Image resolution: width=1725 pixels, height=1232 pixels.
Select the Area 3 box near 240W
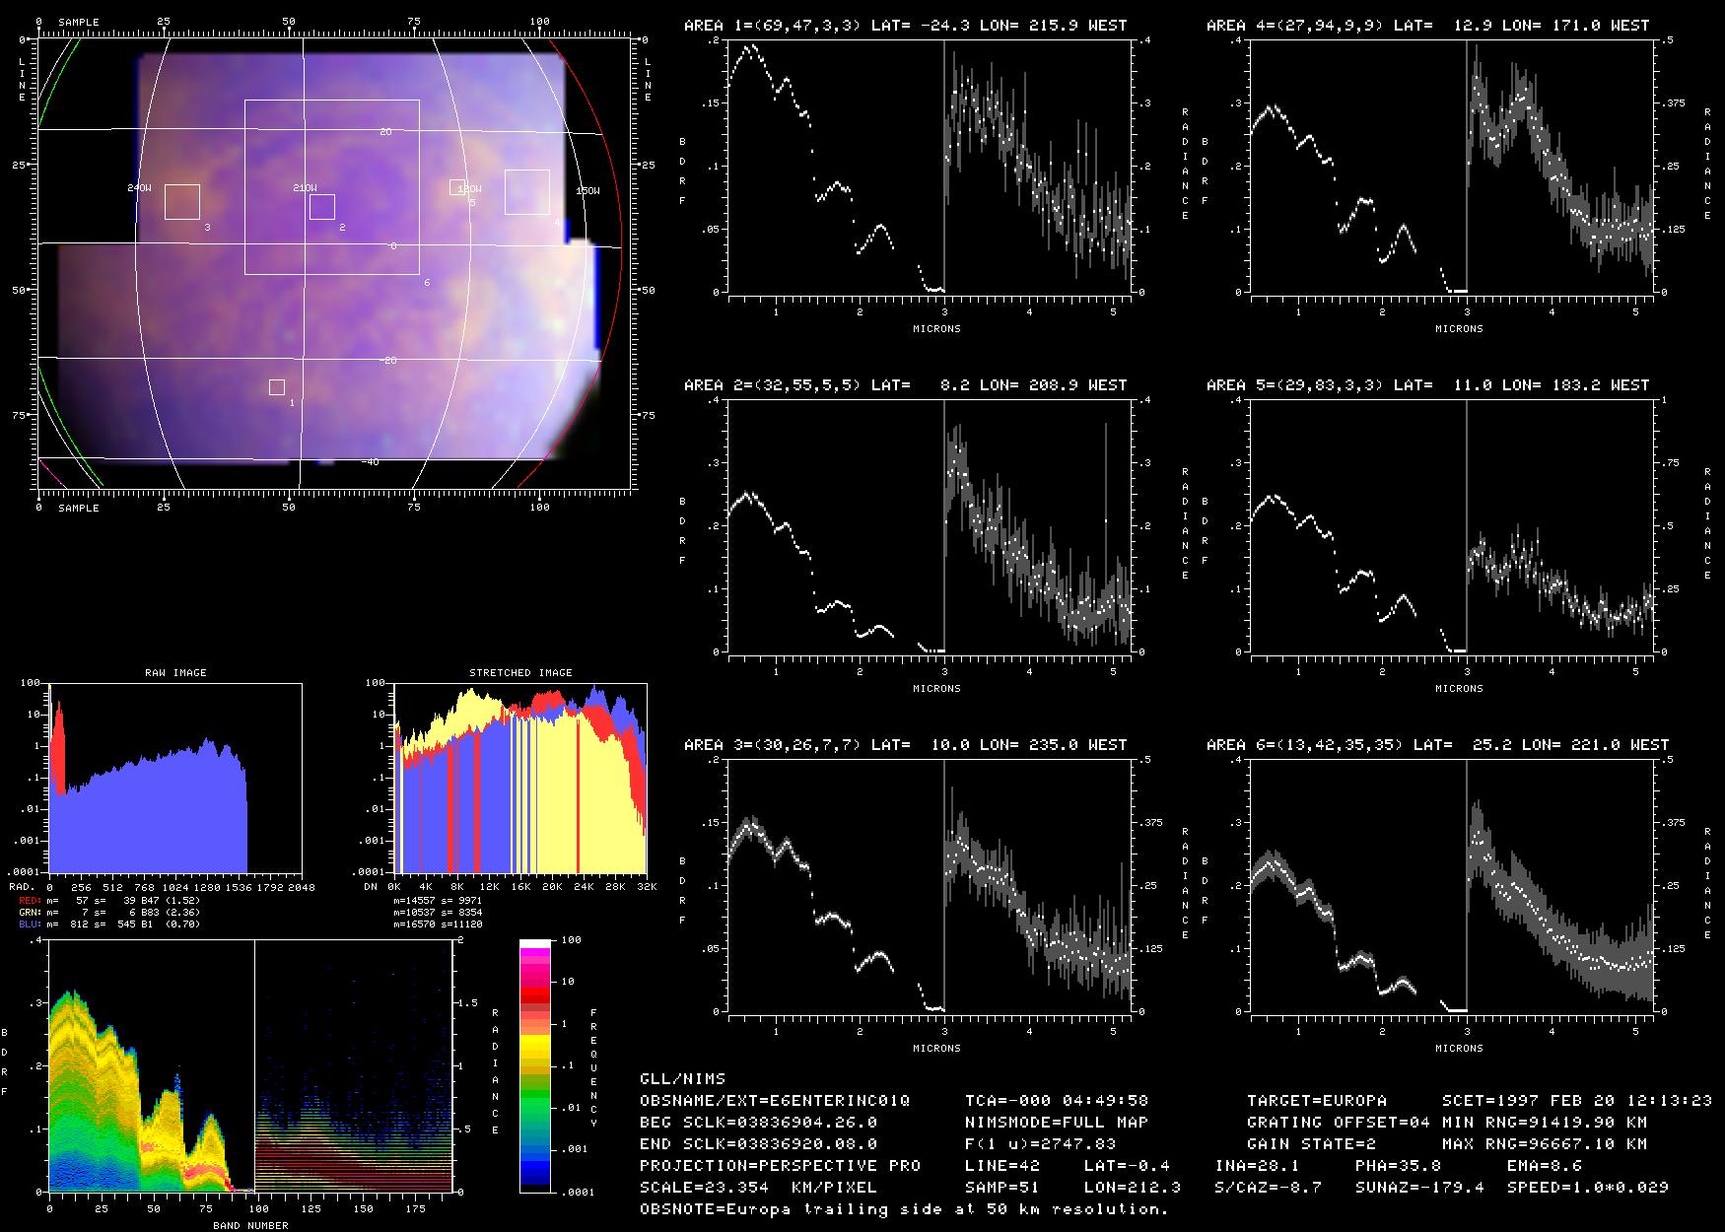click(182, 202)
